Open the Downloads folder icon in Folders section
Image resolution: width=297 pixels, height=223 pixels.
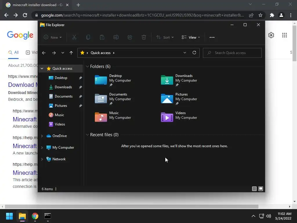167,80
